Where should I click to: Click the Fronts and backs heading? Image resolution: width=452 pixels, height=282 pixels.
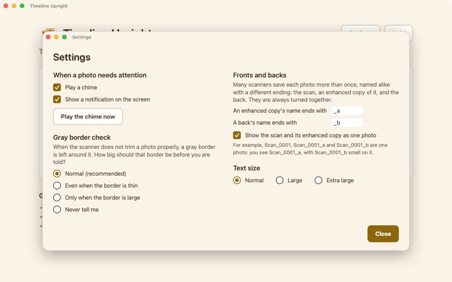[260, 75]
